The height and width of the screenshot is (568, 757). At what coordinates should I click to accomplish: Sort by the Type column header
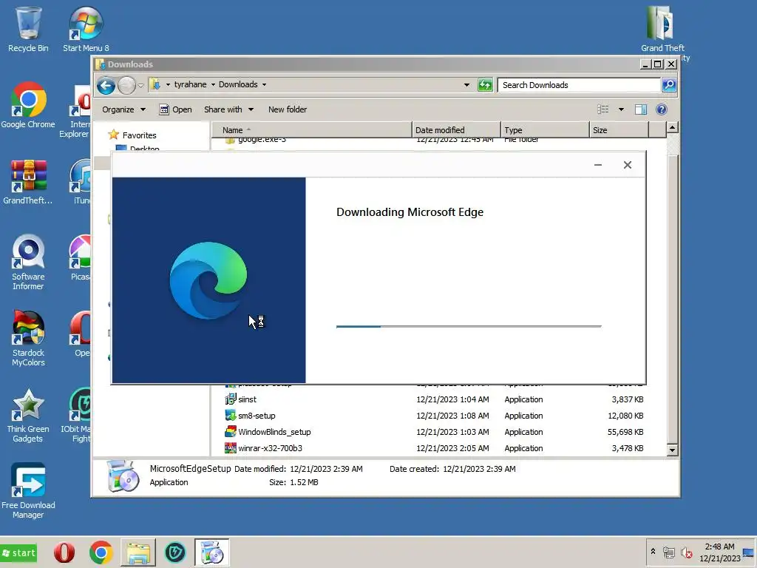[545, 130]
